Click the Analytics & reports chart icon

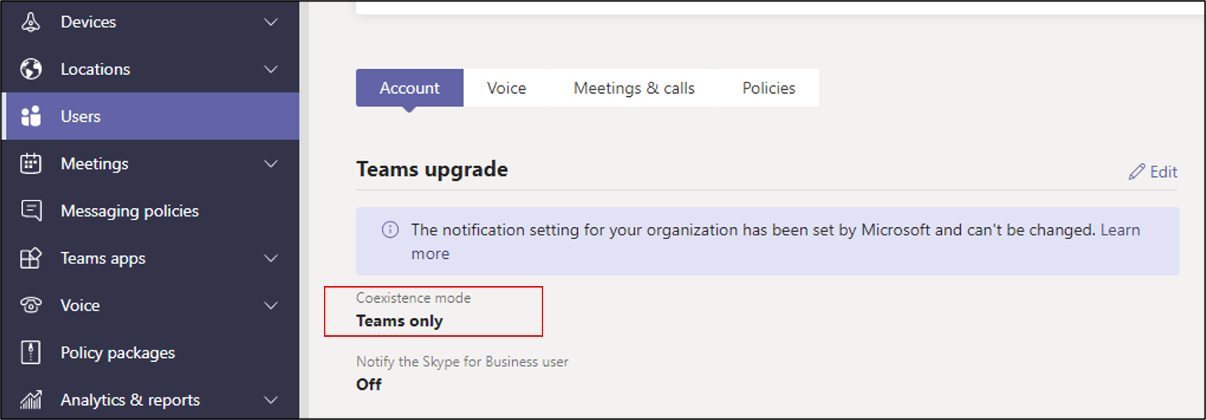click(x=30, y=400)
